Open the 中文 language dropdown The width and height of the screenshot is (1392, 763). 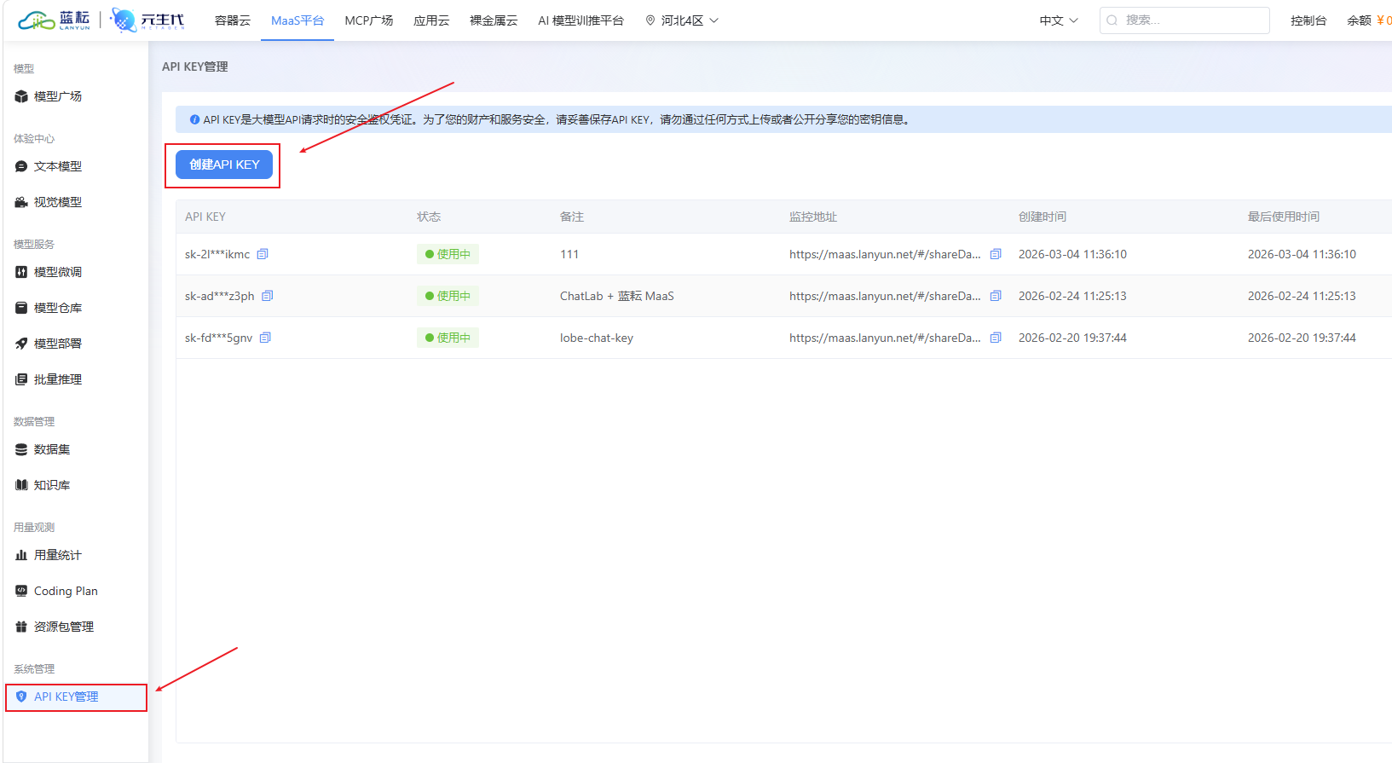tap(1059, 20)
